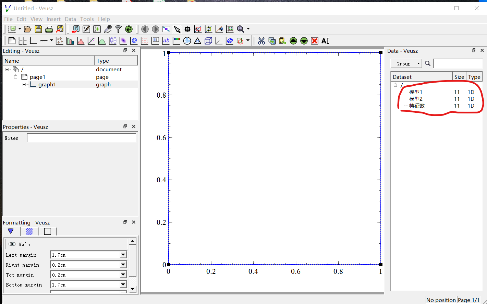Viewport: 487px width, 304px height.
Task: Close the Editing panel
Action: (134, 50)
